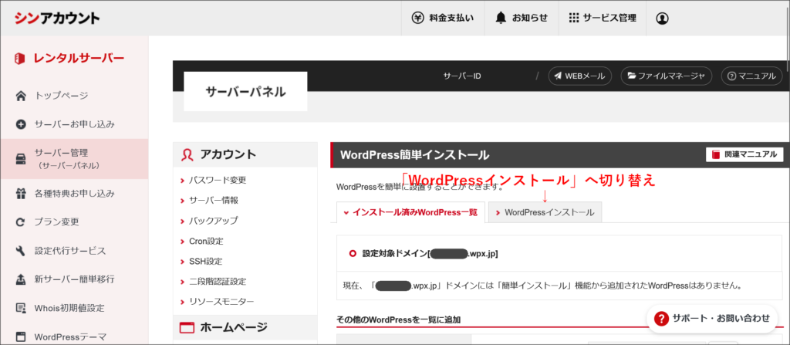Click the ホームページ section window icon
Screen dimensions: 790x345
tap(187, 328)
